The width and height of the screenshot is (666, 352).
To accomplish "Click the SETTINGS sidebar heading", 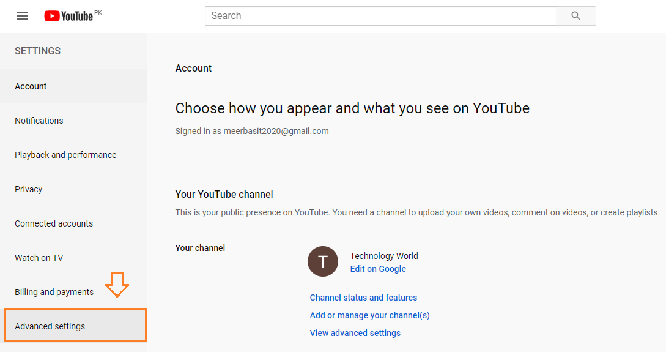I will point(37,51).
